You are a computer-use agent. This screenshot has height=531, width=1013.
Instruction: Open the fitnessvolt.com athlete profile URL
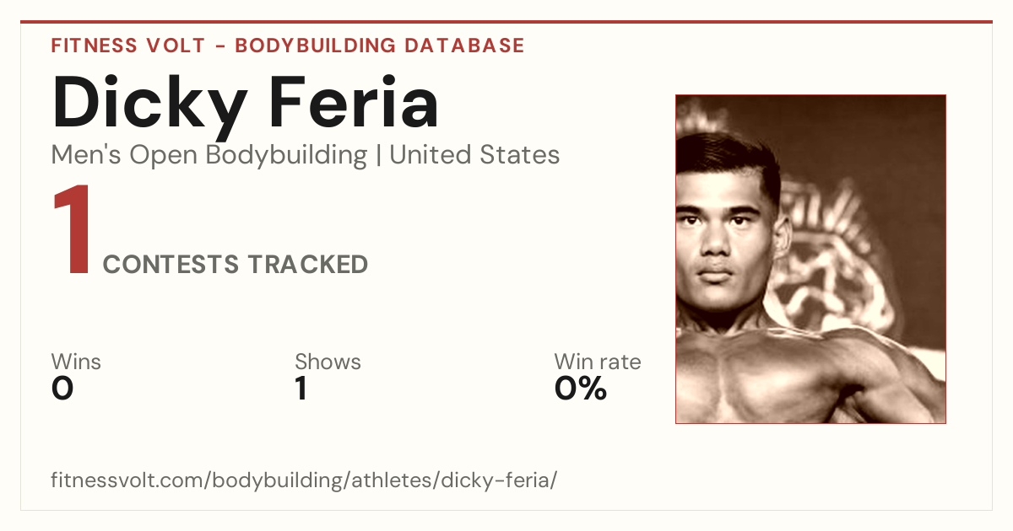pos(305,480)
